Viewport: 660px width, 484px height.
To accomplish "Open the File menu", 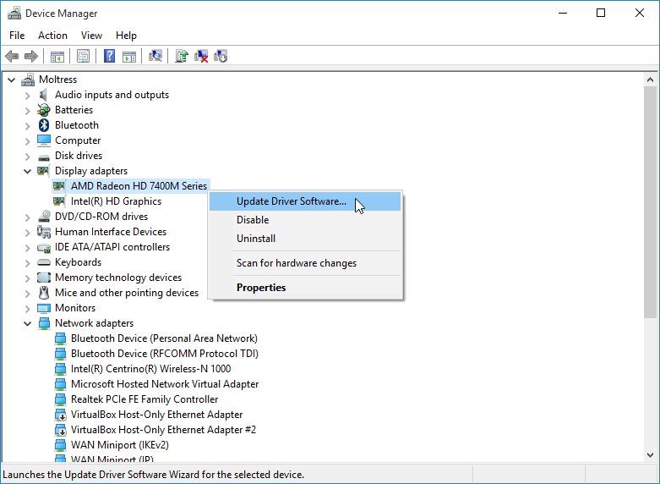I will [17, 36].
